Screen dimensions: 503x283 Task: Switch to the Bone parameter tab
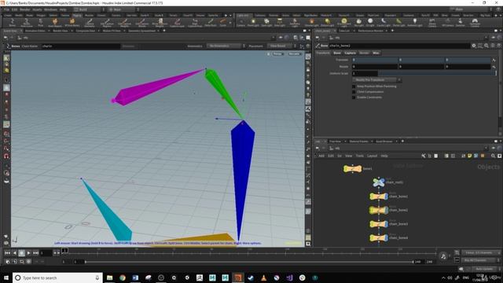337,53
